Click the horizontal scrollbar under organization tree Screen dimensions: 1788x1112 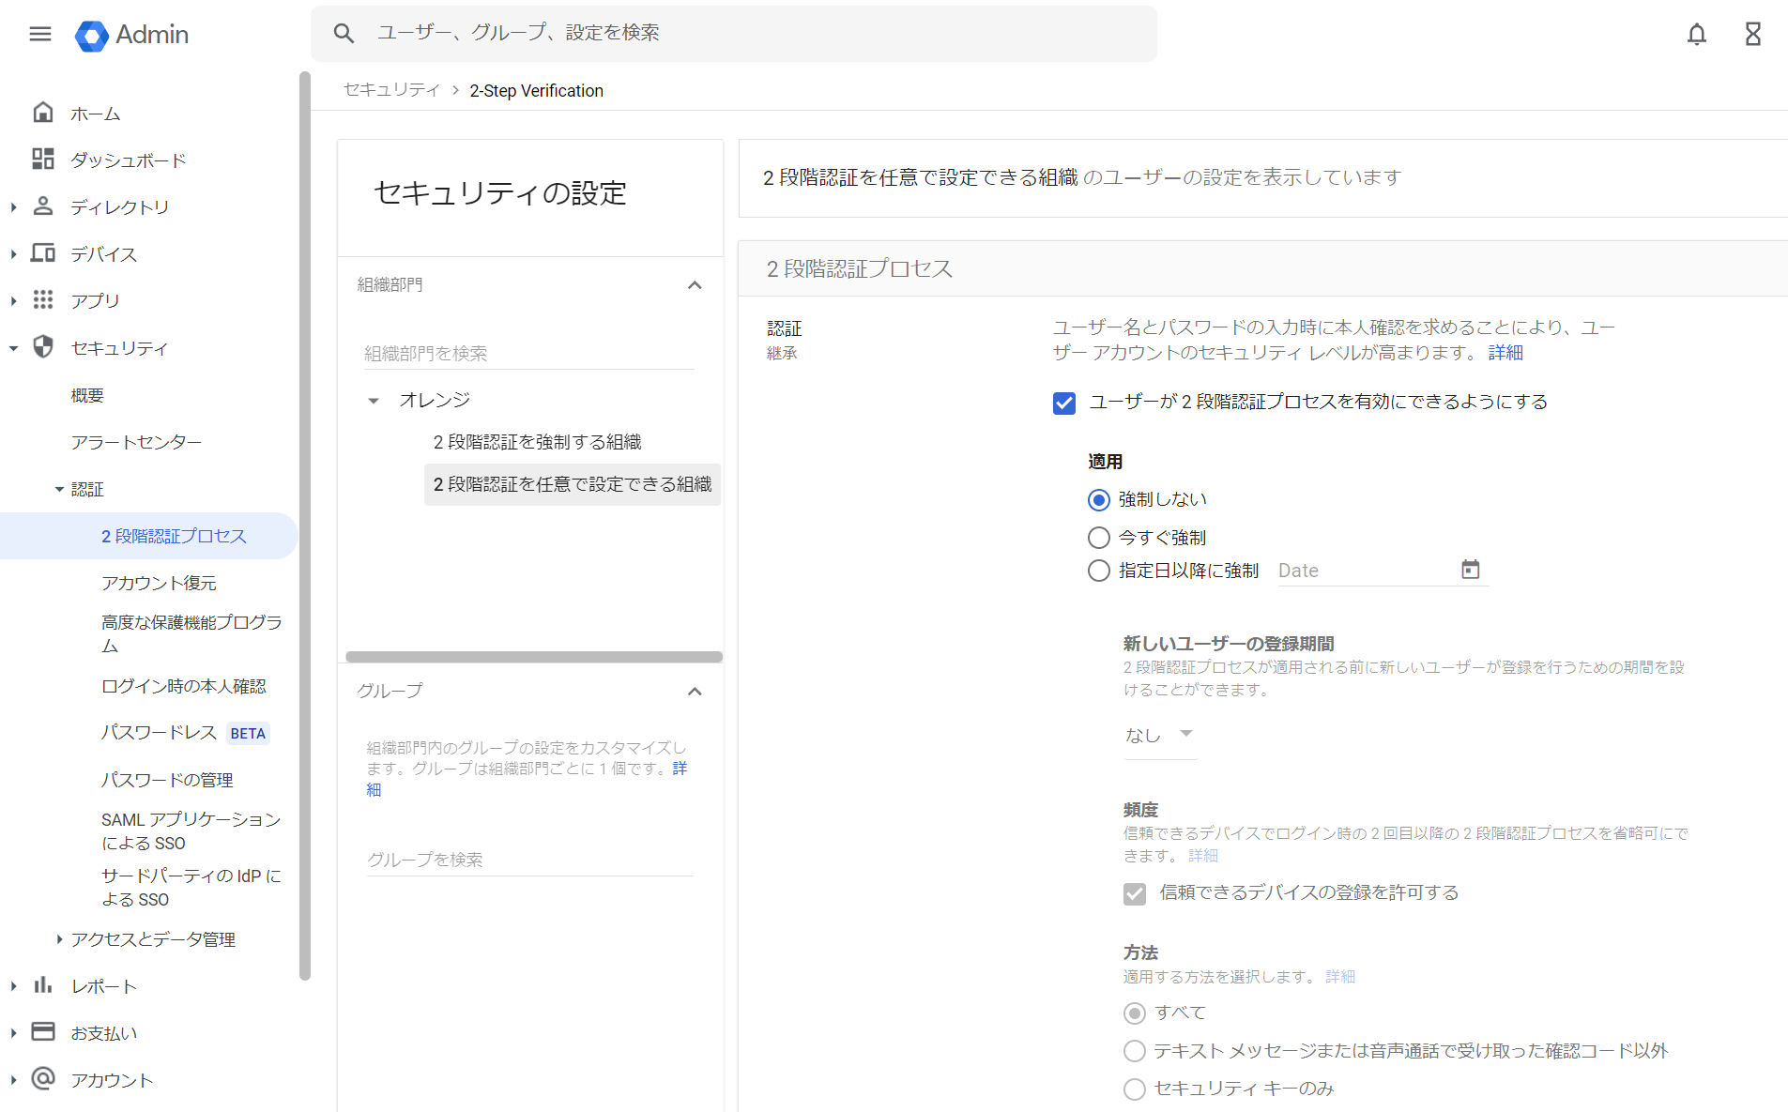click(533, 657)
